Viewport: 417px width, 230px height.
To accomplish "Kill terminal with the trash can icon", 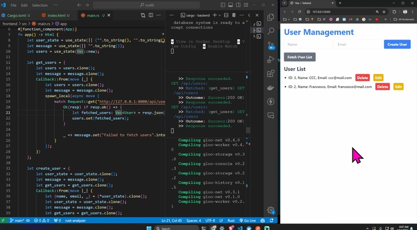I will tap(234, 15).
